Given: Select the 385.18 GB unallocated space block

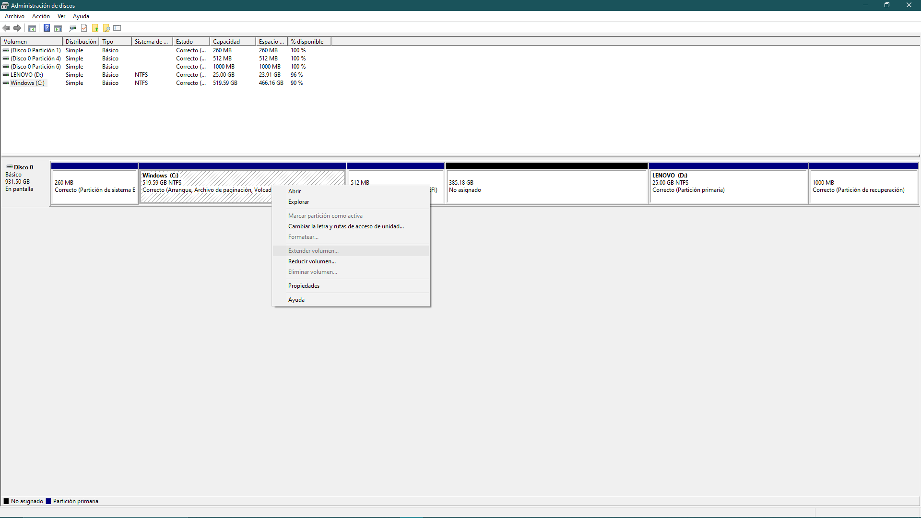Looking at the screenshot, I should (546, 187).
